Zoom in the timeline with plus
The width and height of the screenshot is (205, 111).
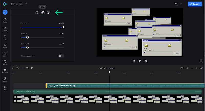[x=196, y=68]
